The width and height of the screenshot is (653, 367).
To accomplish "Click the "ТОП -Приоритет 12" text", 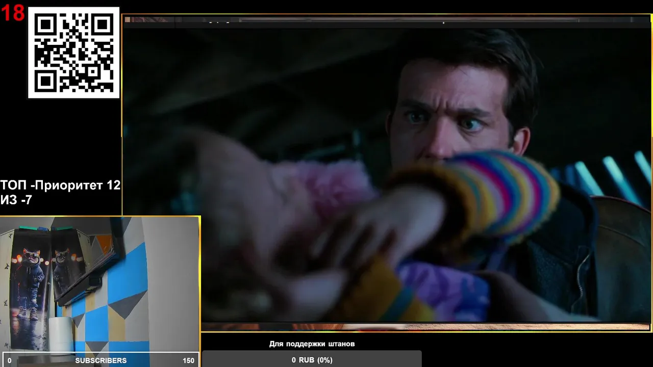I will [x=60, y=186].
